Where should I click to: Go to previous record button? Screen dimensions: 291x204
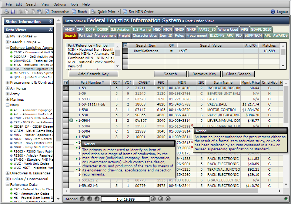(x=97, y=199)
